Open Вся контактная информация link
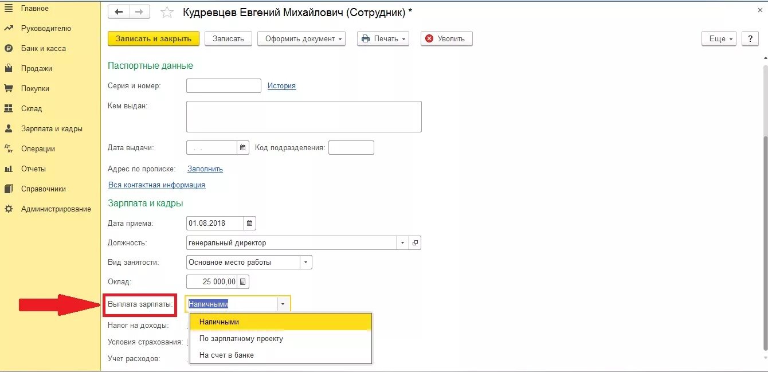The width and height of the screenshot is (768, 372). tap(156, 185)
